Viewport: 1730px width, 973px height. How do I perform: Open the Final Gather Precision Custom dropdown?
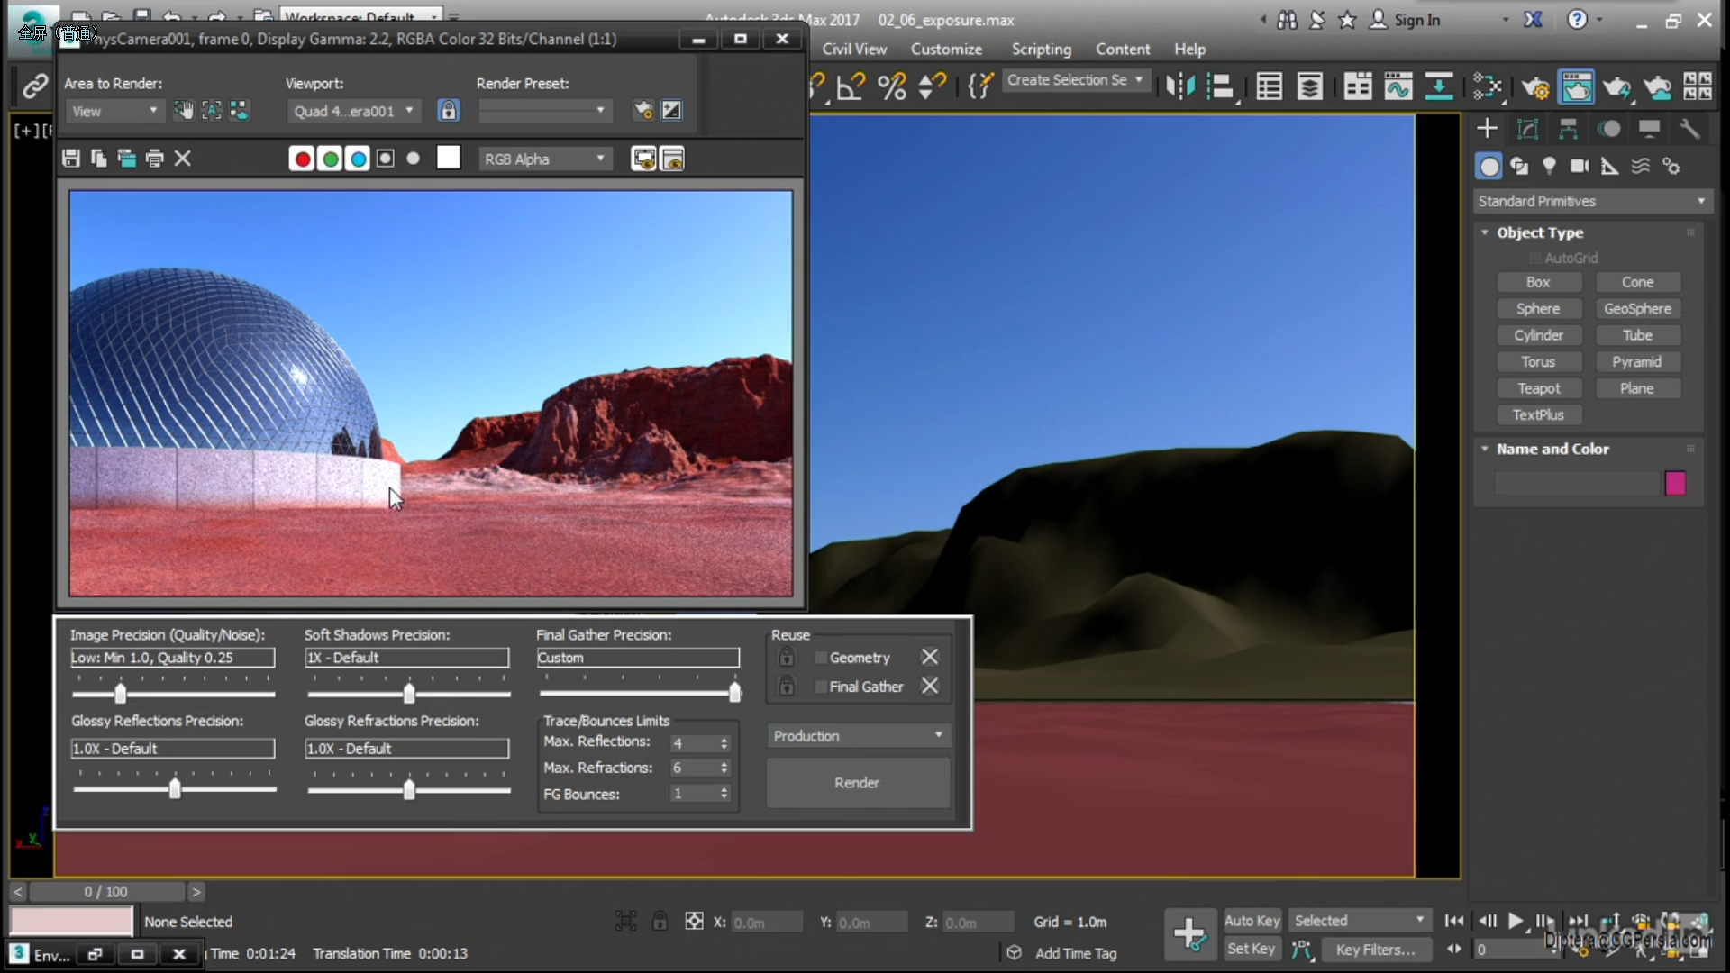pyautogui.click(x=638, y=658)
